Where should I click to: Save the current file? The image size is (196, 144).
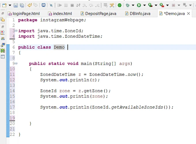pos(16,5)
